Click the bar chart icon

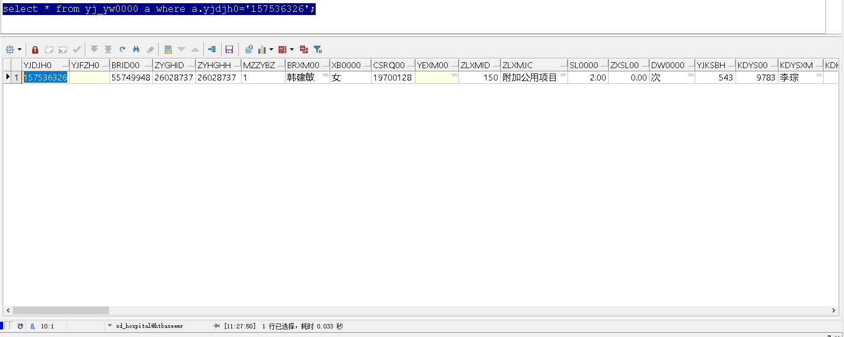[262, 49]
